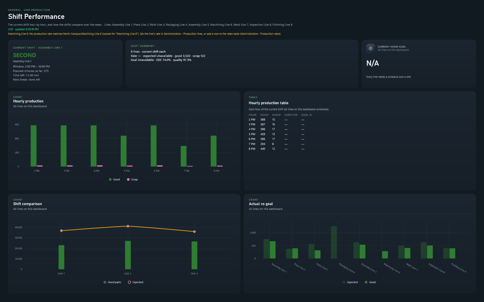Toggle Expected legend in Actual vs goal
Viewport: 484px width, 302px height.
[x=350, y=282]
